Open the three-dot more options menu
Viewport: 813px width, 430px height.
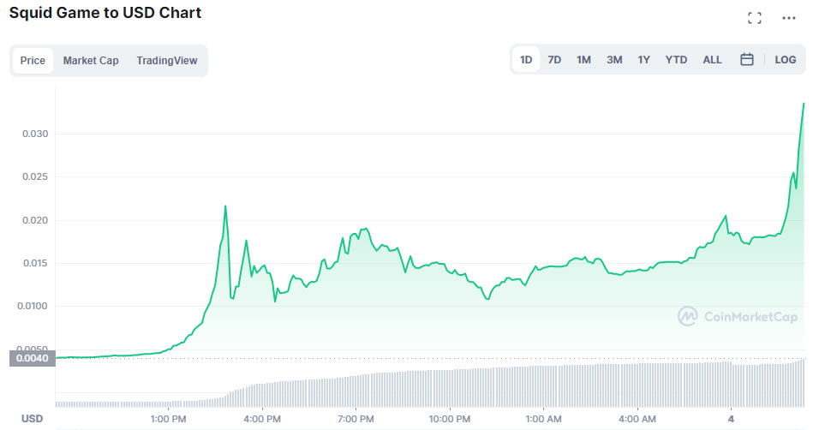click(x=789, y=18)
